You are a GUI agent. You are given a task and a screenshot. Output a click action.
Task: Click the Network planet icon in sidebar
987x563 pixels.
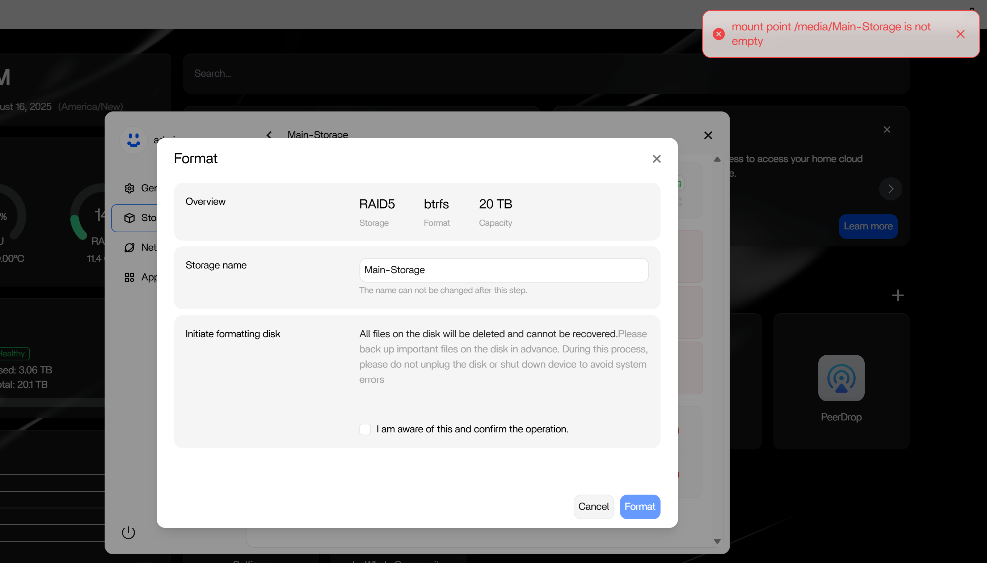coord(129,247)
